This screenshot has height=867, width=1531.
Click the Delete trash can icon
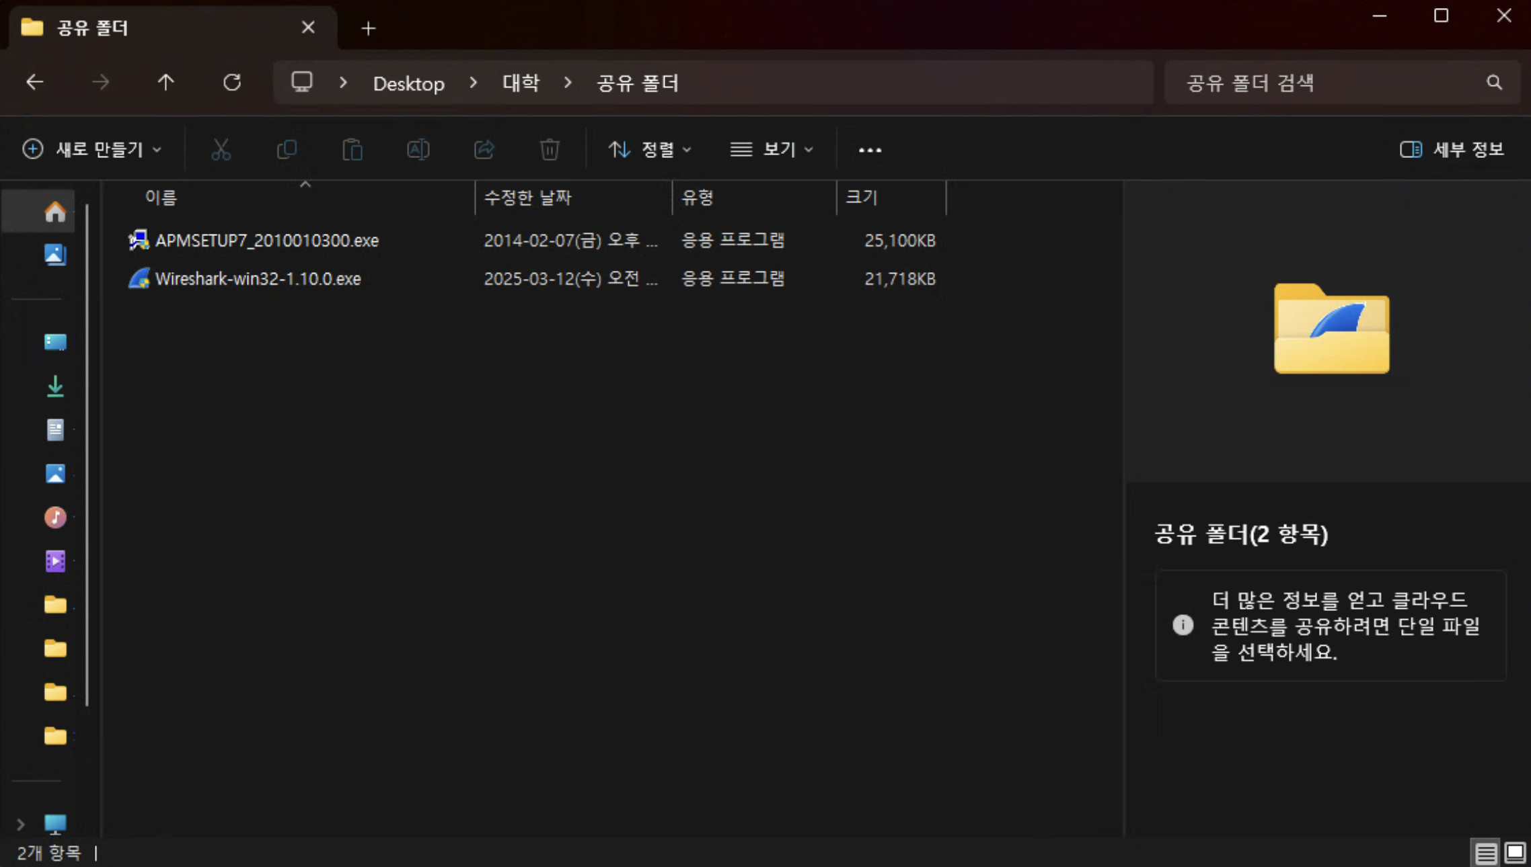[550, 149]
